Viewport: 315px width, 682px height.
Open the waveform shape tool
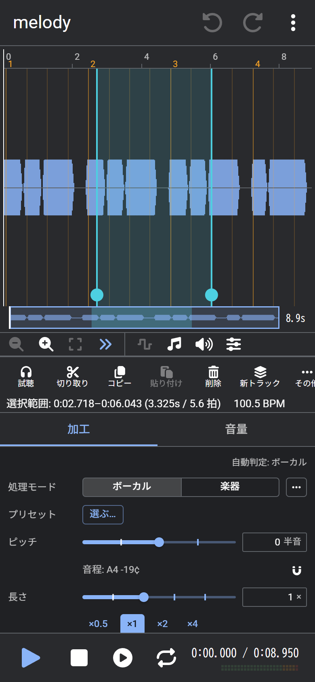[145, 344]
